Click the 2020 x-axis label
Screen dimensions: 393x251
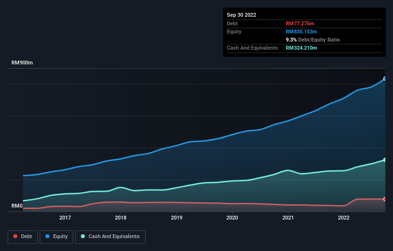point(232,218)
